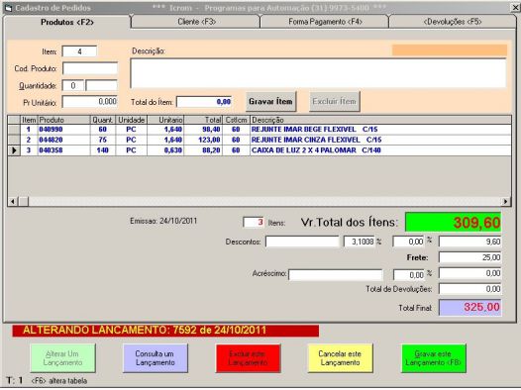Screen dimensions: 521x390
Task: Click the Acréscimo description field
Action: pyautogui.click(x=336, y=275)
